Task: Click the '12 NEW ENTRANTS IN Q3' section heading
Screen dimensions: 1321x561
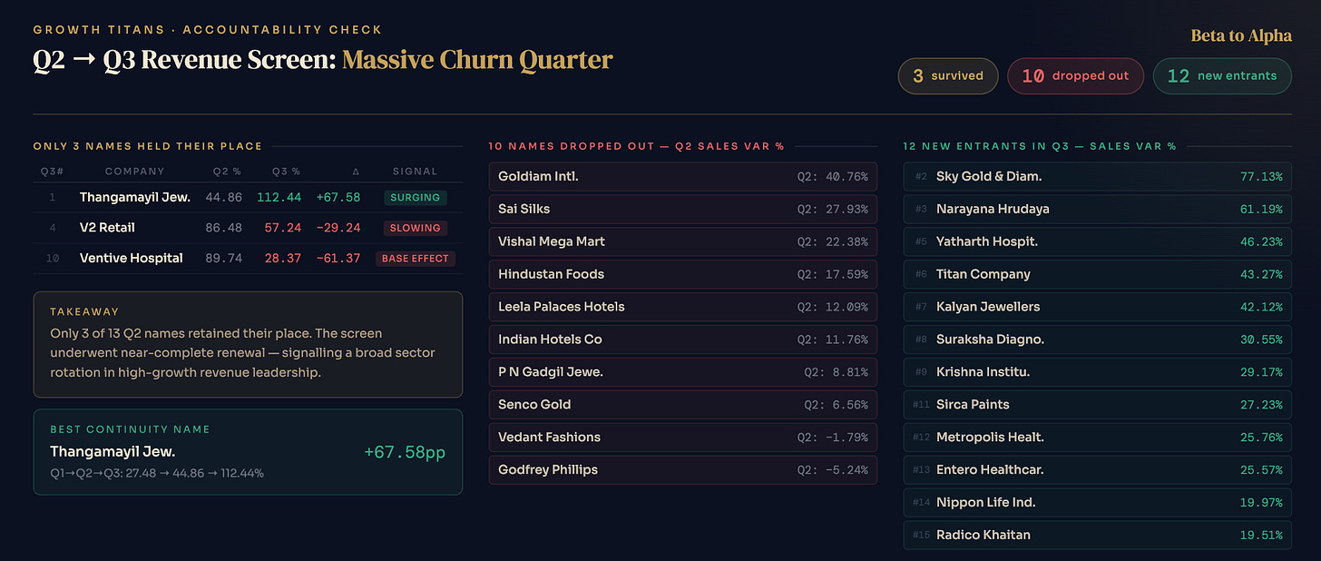Action: pos(1040,146)
